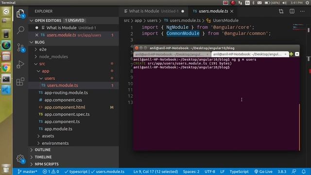This screenshot has width=311, height=175.
Task: Open Ubuntu dash search icon
Action: pyautogui.click(x=6, y=12)
